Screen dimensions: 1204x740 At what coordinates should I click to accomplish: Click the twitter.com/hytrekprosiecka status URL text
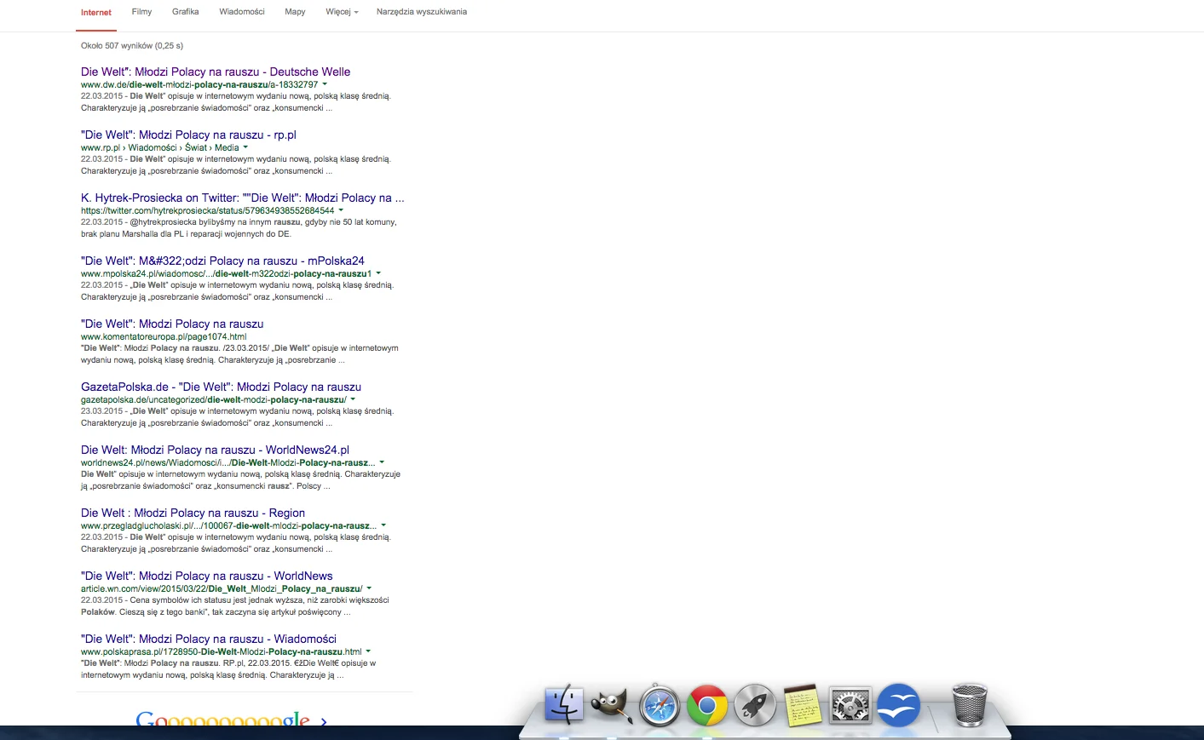click(208, 210)
